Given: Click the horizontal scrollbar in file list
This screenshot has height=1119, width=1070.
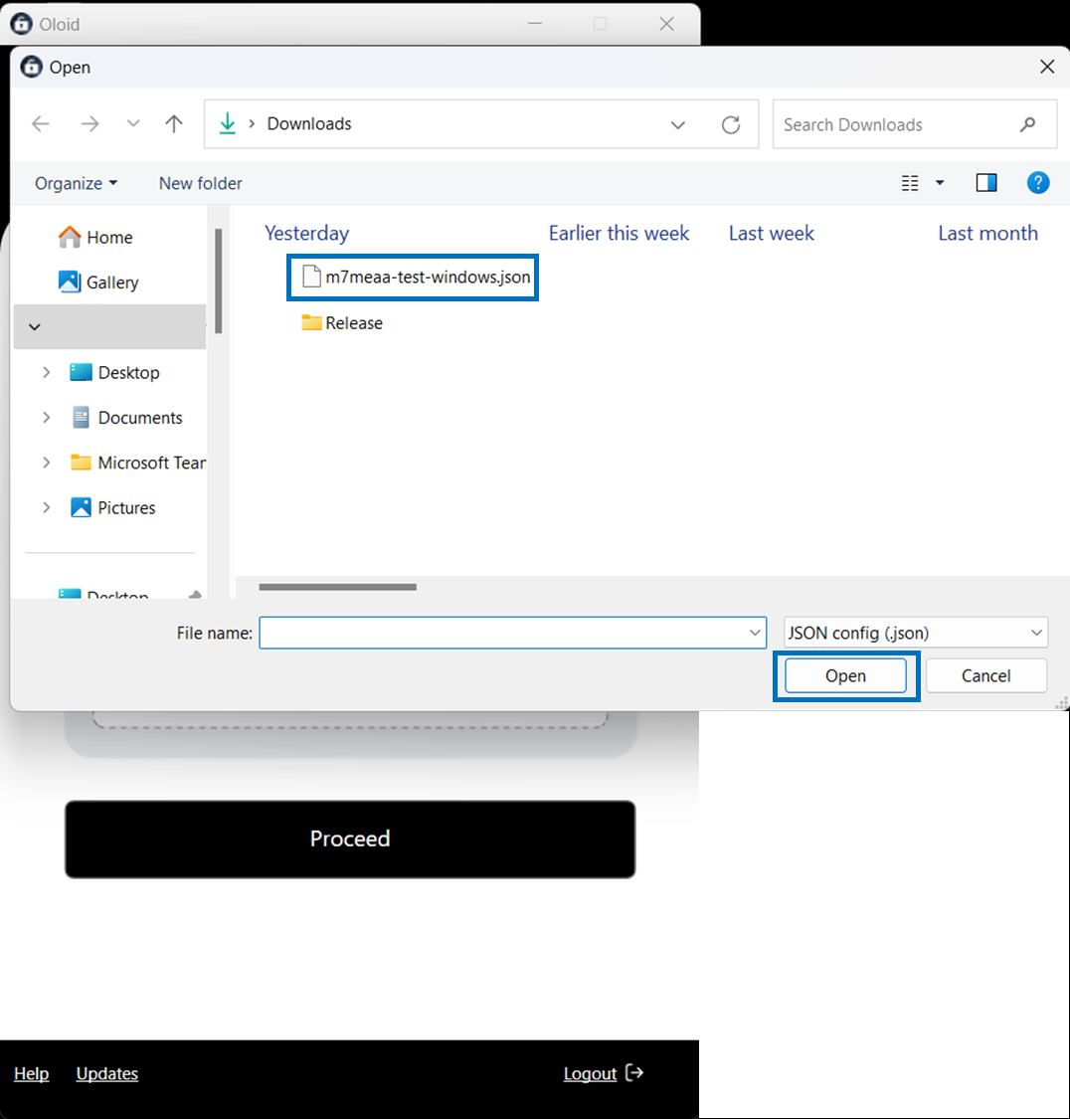Looking at the screenshot, I should [x=337, y=587].
